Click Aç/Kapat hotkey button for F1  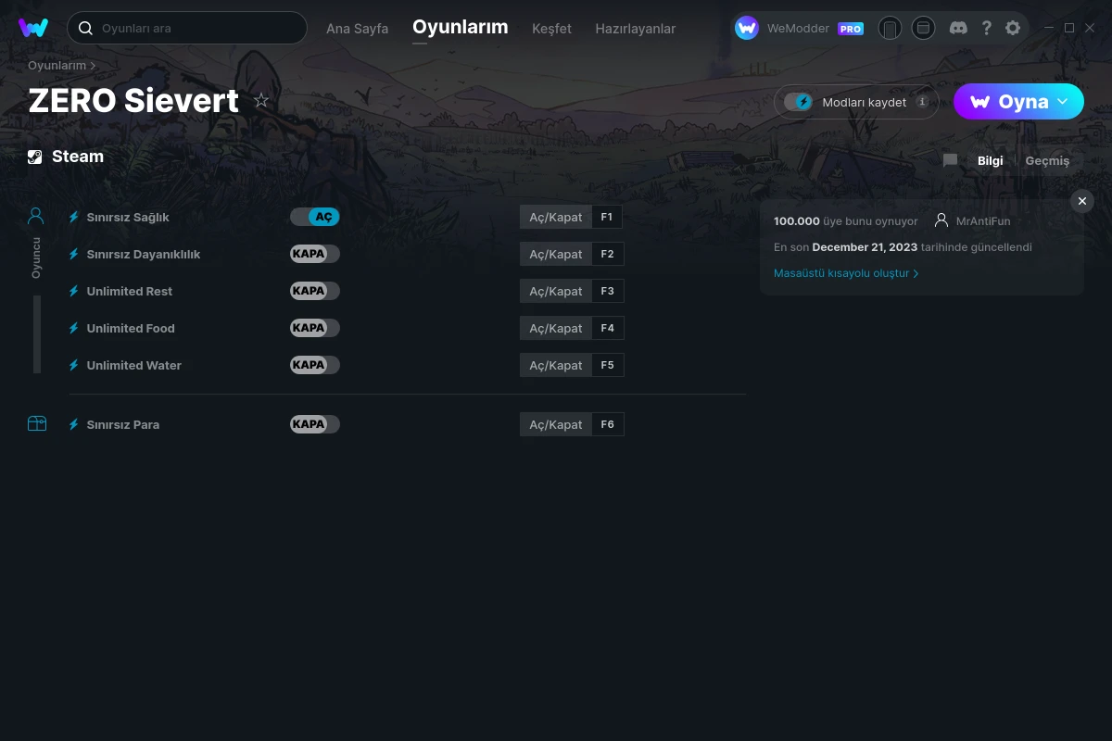(x=556, y=217)
